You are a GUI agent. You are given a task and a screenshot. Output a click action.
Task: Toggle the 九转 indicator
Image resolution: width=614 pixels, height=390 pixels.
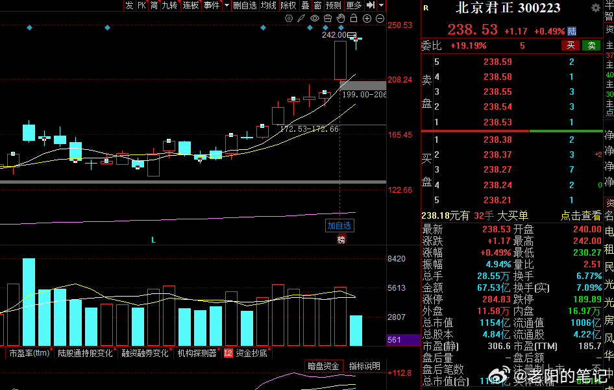click(x=169, y=5)
